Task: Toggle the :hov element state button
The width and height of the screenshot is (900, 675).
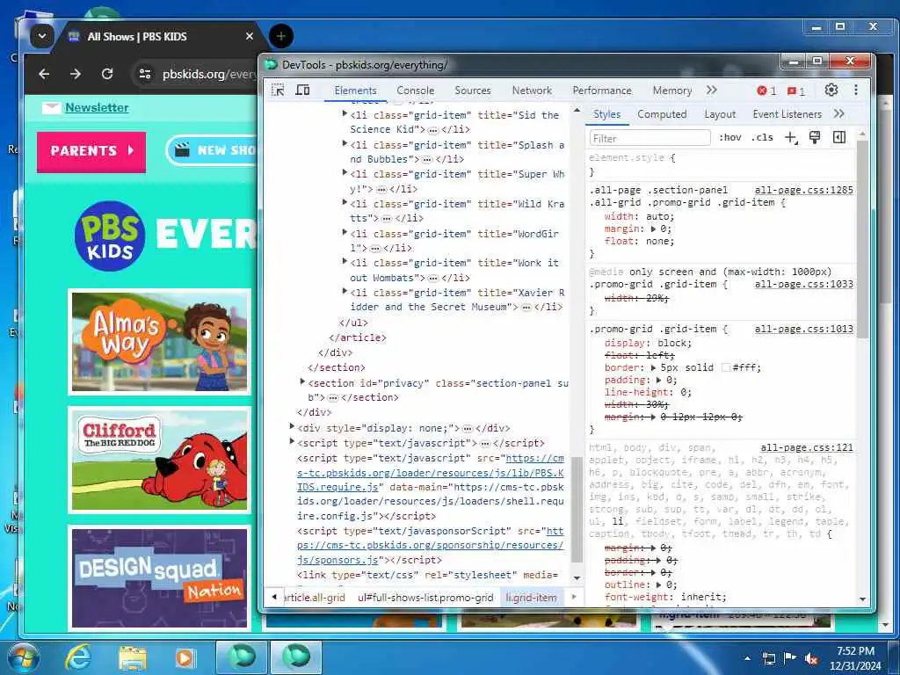Action: click(730, 137)
